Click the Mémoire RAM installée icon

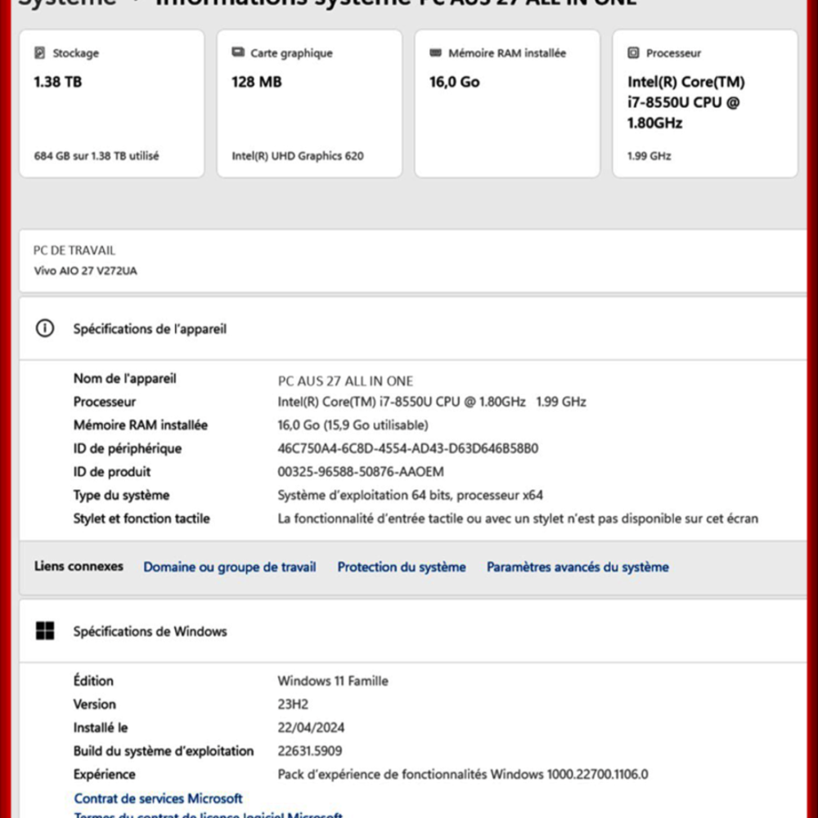coord(436,53)
